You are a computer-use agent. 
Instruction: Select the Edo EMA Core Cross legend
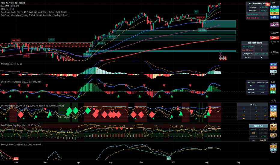pyautogui.click(x=10, y=6)
